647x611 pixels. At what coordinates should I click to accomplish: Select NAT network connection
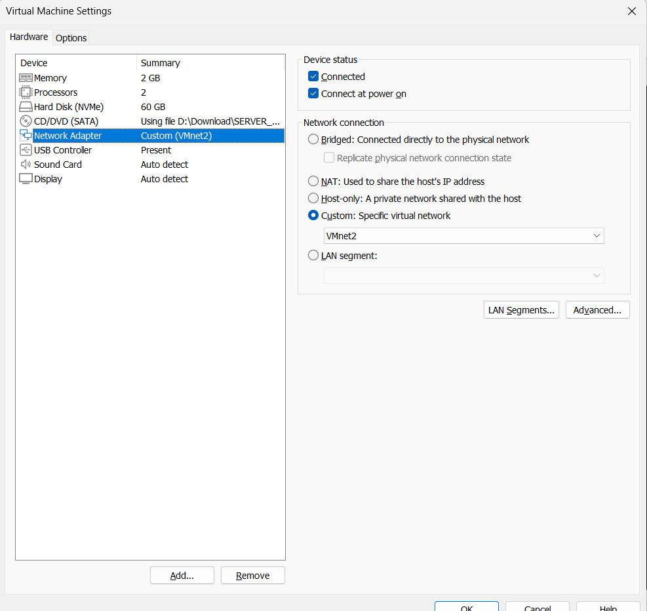click(313, 181)
